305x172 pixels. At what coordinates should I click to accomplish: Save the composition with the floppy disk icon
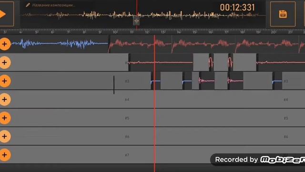[x=283, y=14]
